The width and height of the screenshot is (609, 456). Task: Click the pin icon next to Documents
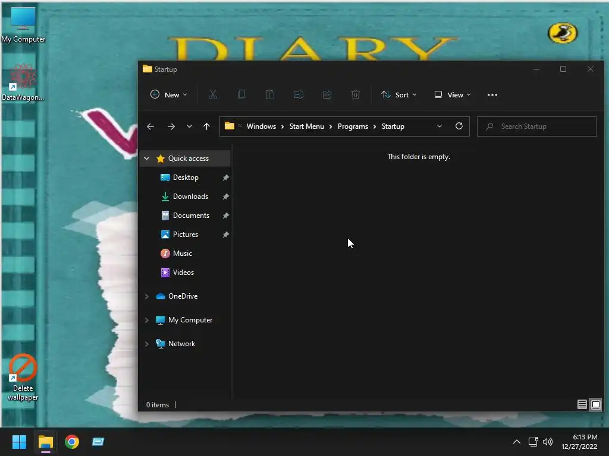pyautogui.click(x=225, y=216)
